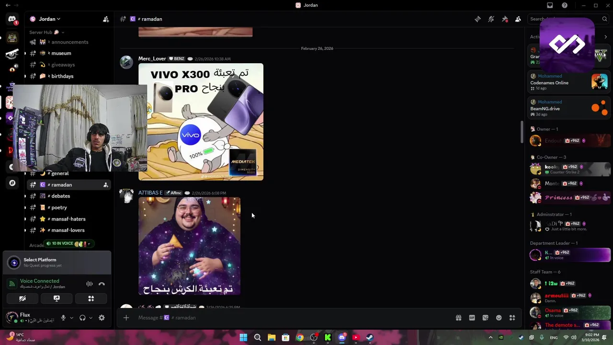Image resolution: width=613 pixels, height=345 pixels.
Task: Open the announcements channel
Action: click(70, 42)
